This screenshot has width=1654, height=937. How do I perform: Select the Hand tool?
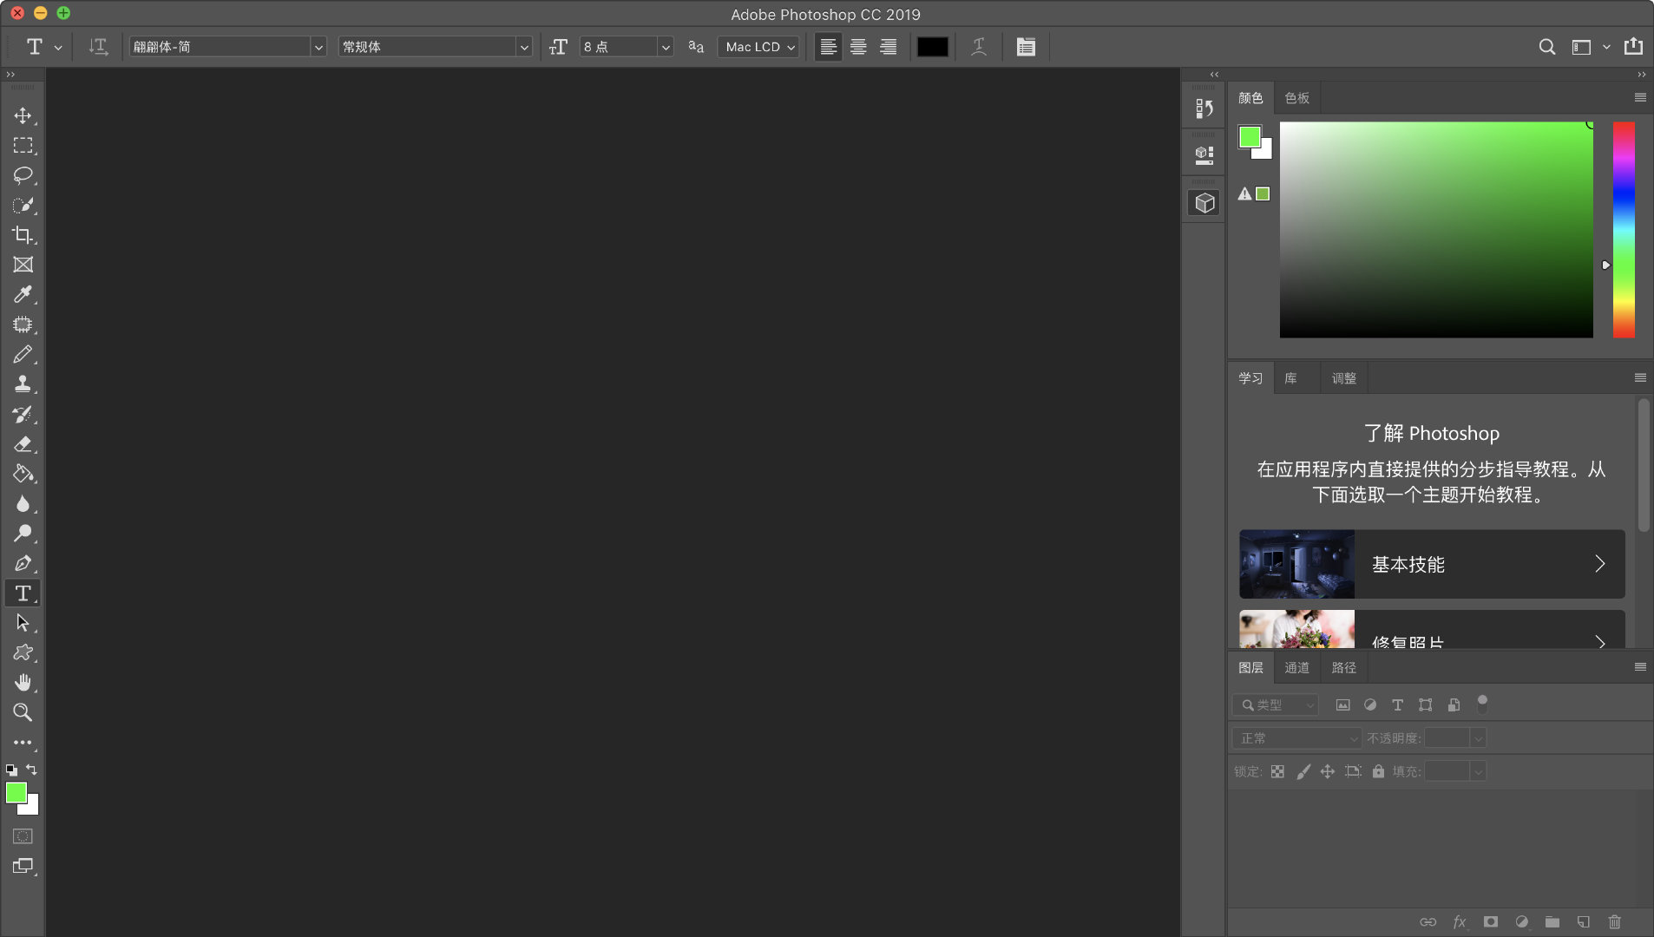(x=23, y=683)
